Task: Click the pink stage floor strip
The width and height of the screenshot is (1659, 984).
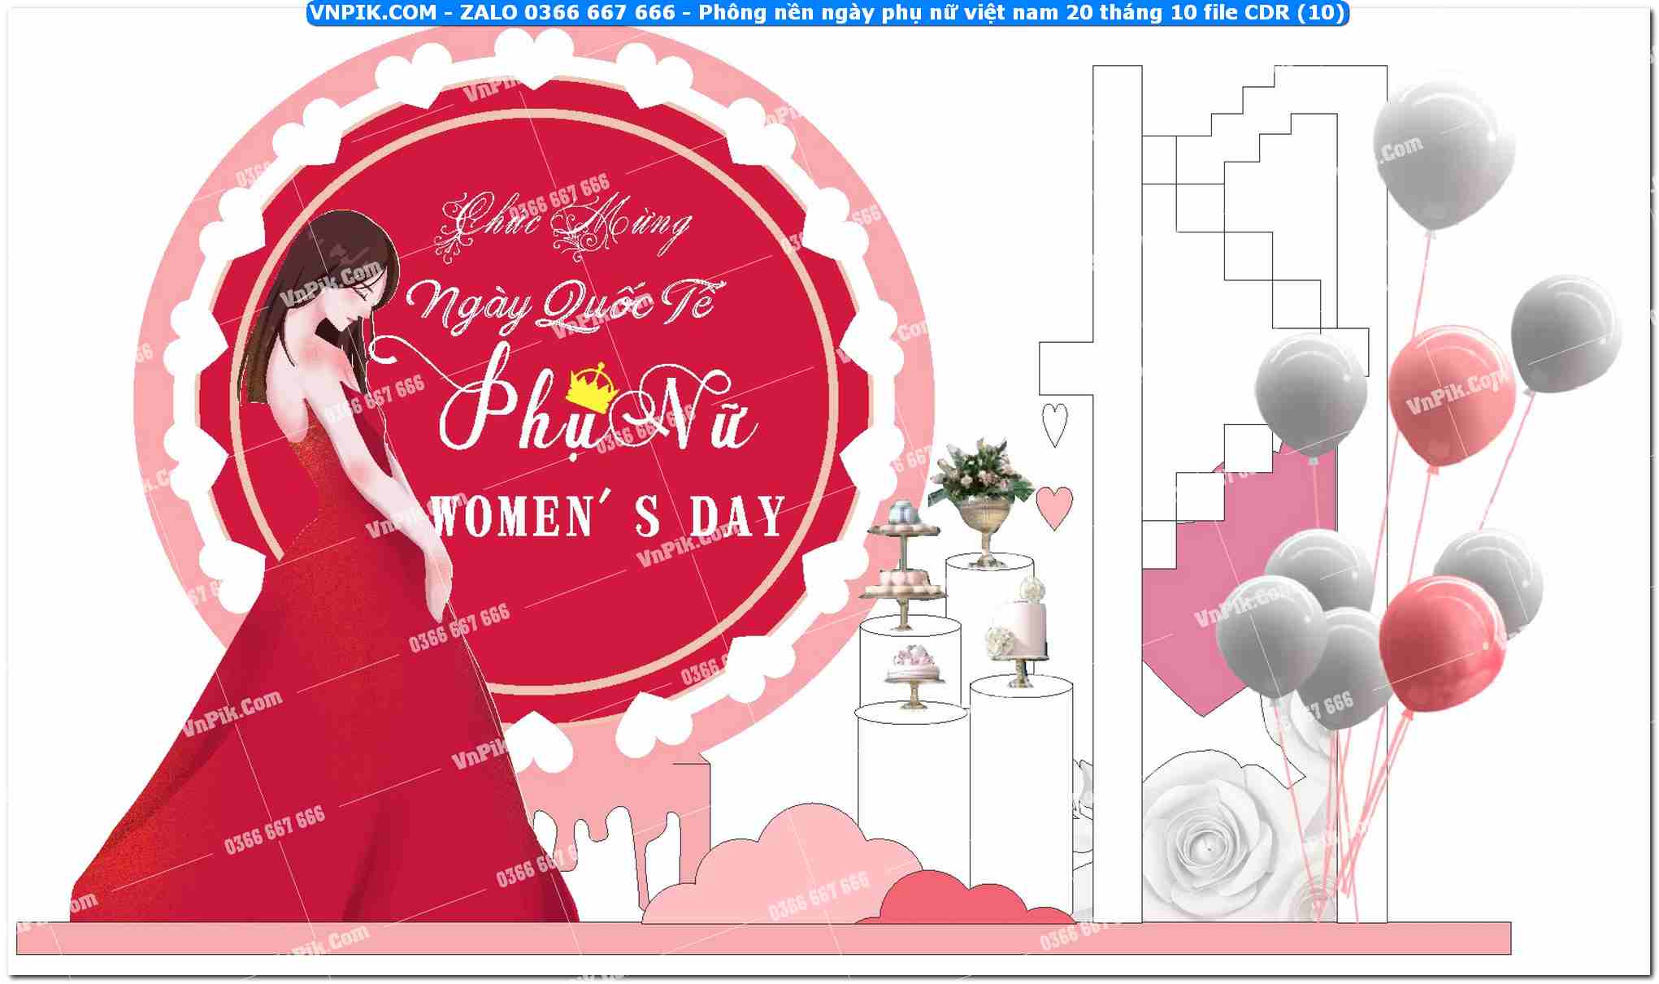Action: pyautogui.click(x=762, y=938)
